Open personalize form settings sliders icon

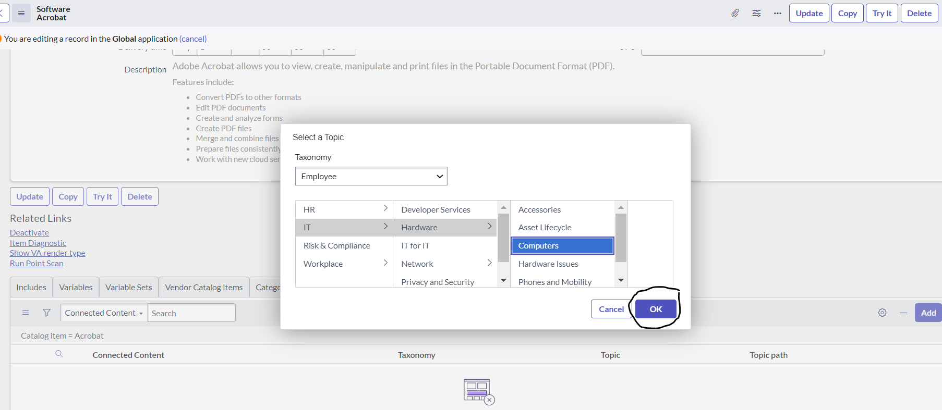point(756,13)
